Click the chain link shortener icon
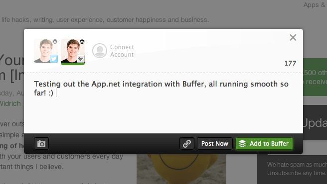This screenshot has width=327, height=184. [x=187, y=144]
